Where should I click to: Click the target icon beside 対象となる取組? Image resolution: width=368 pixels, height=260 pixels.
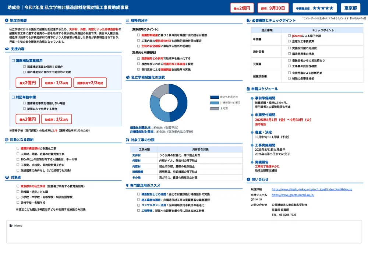[x=7, y=140]
